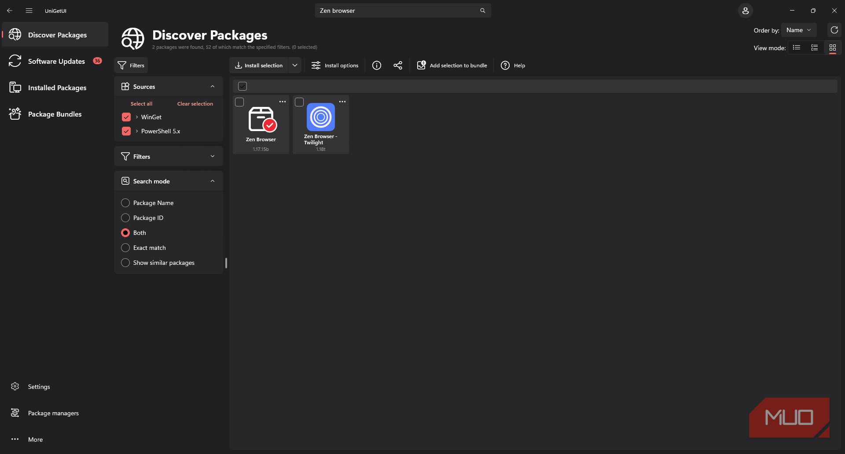Toggle the hamburger navigation menu
The image size is (845, 454).
point(29,11)
